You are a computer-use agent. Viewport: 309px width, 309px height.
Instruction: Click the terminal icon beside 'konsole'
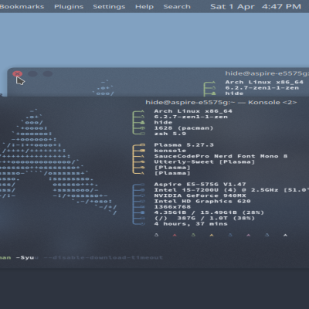(x=143, y=151)
